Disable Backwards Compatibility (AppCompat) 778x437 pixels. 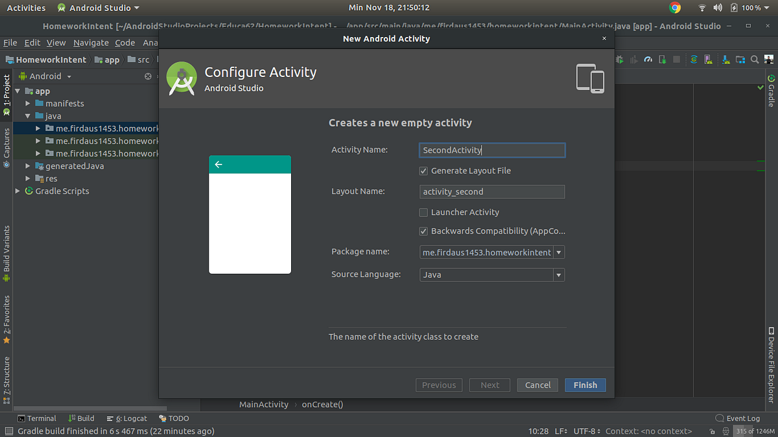pyautogui.click(x=423, y=231)
